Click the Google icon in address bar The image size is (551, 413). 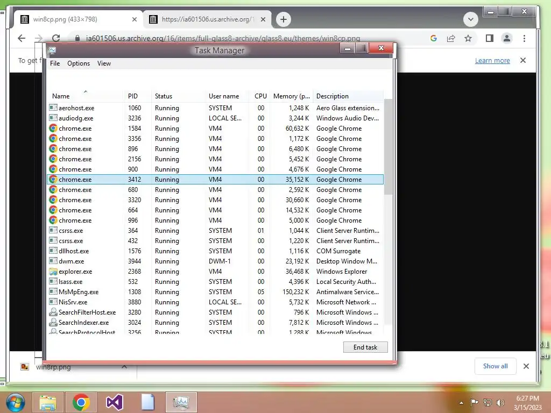[x=434, y=38]
